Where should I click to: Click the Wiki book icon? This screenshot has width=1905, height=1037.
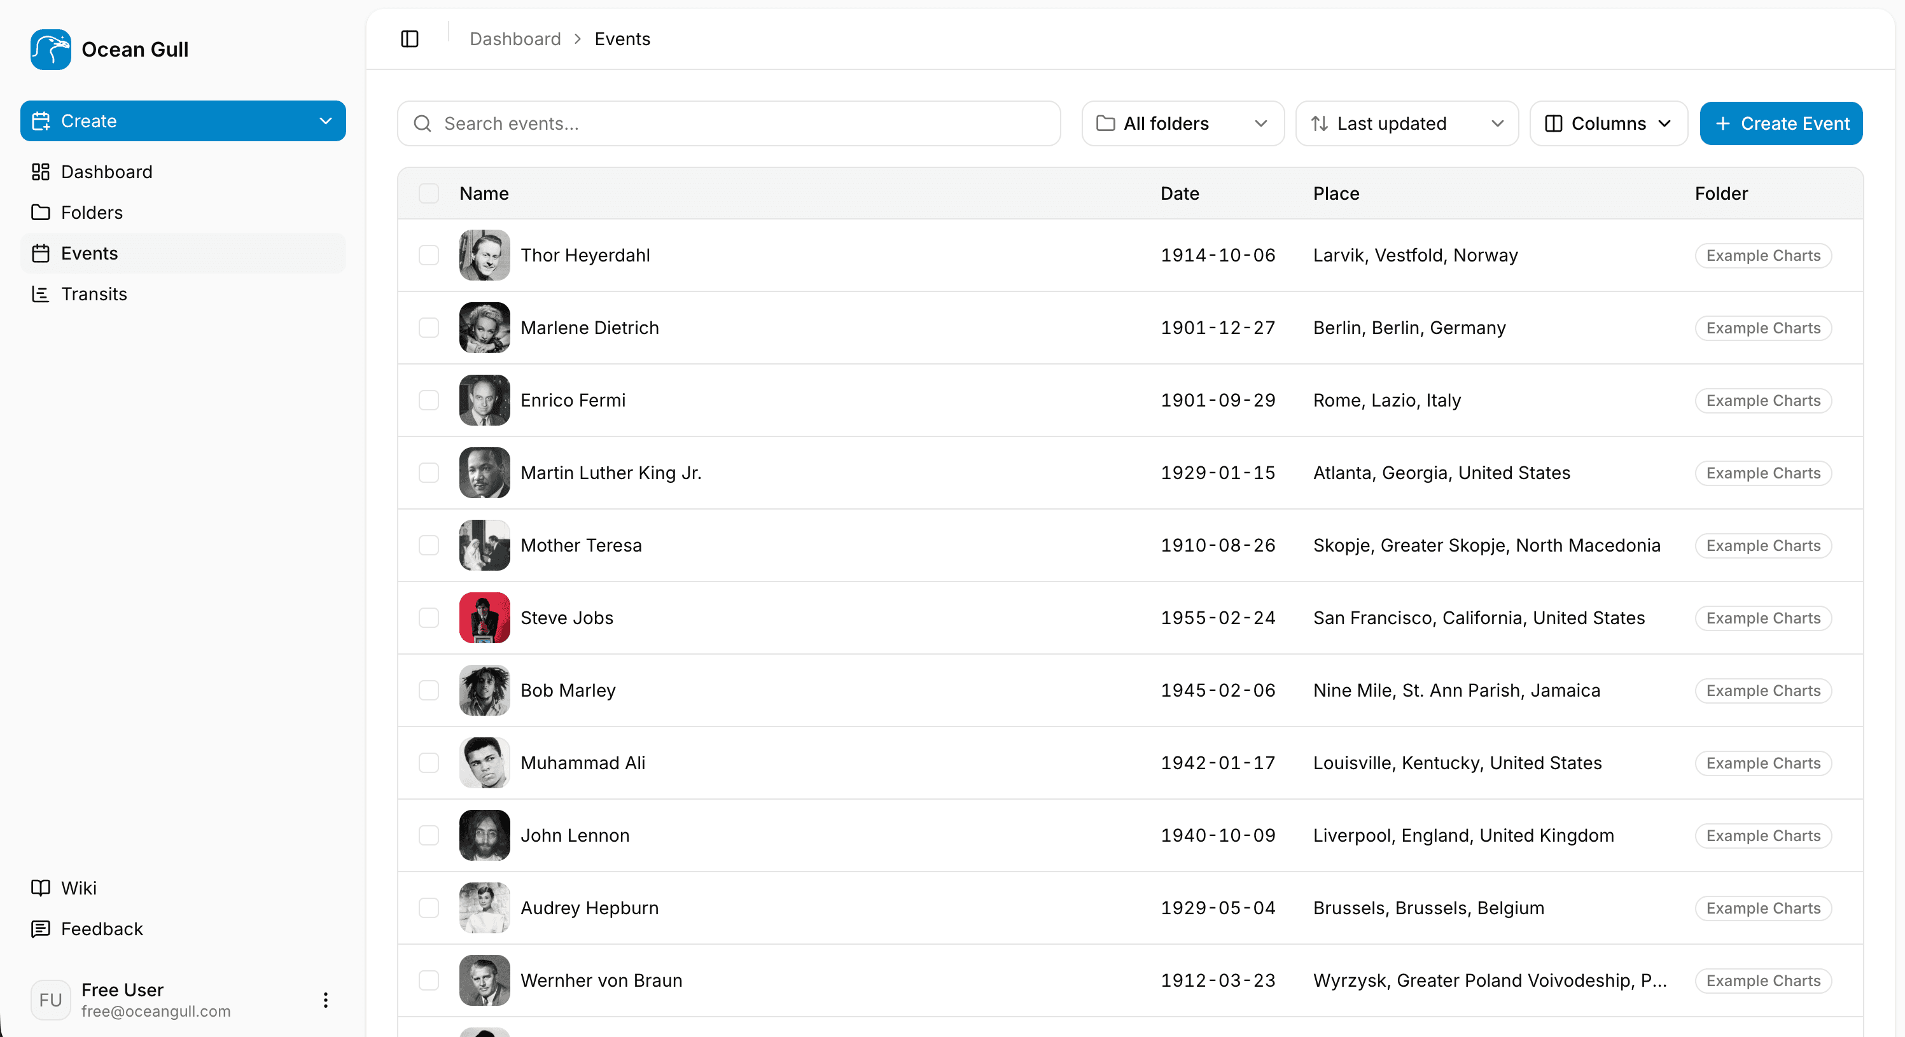(41, 887)
